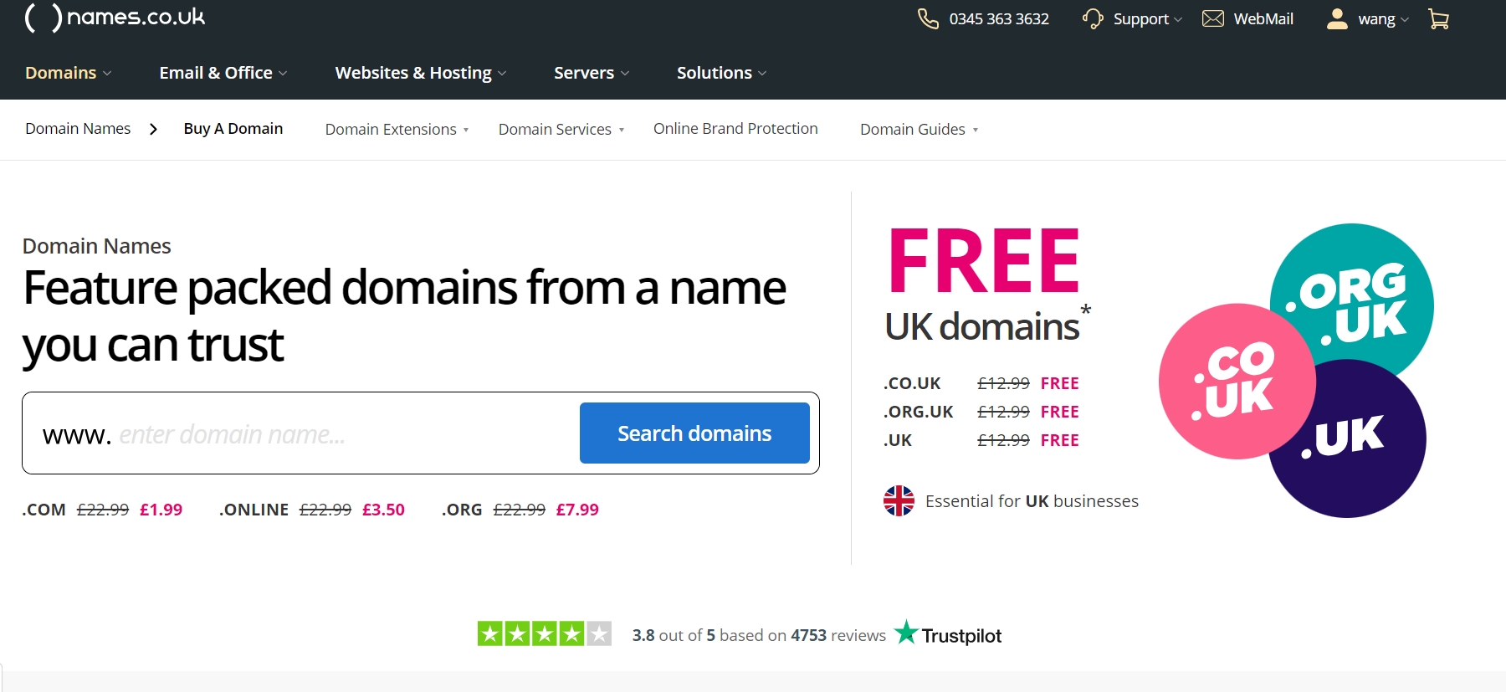
Task: Expand the Domain Services submenu
Action: pos(561,130)
